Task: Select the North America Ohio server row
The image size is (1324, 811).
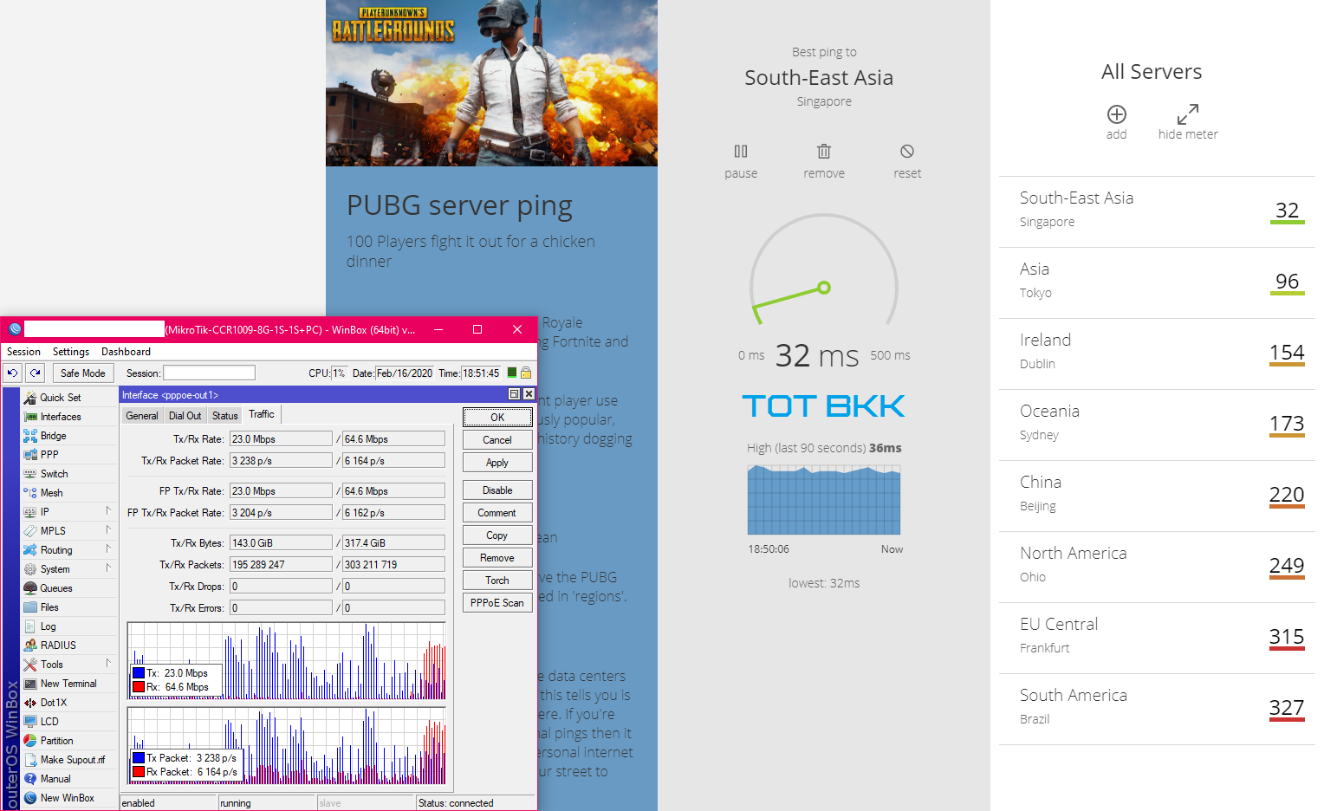Action: click(1157, 567)
